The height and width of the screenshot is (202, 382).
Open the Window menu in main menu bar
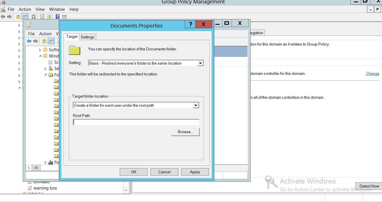(57, 9)
